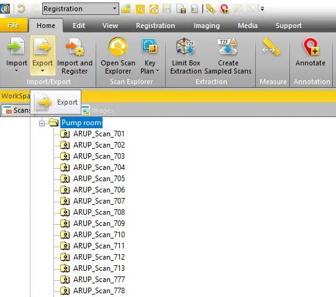Open the Import and Register tool
The image size is (336, 297).
point(75,55)
